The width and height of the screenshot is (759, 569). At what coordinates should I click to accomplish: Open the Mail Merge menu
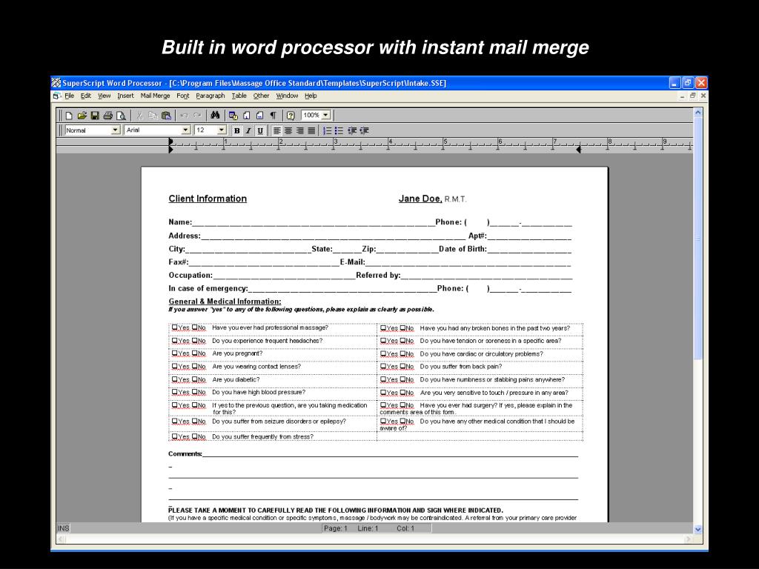(x=156, y=96)
